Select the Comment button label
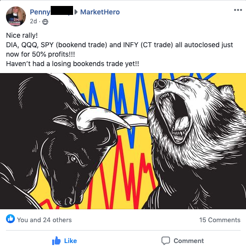This screenshot has height=249, width=246. [189, 241]
